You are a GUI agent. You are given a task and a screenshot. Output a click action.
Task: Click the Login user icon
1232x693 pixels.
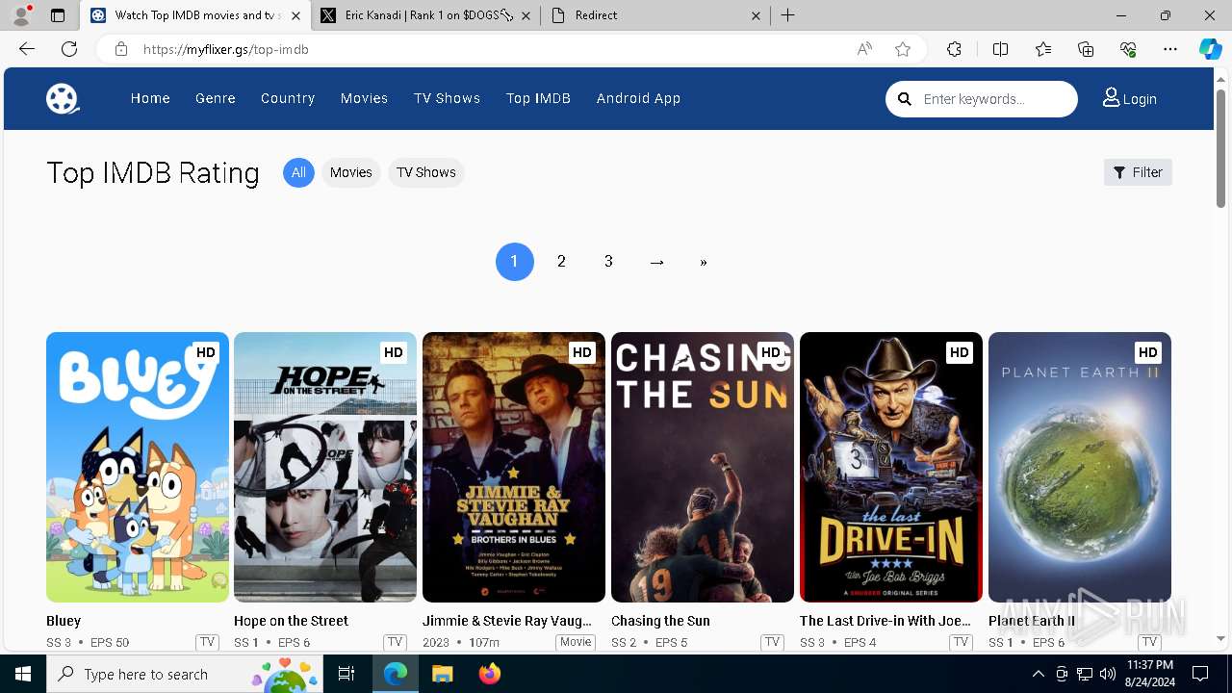[x=1111, y=98]
